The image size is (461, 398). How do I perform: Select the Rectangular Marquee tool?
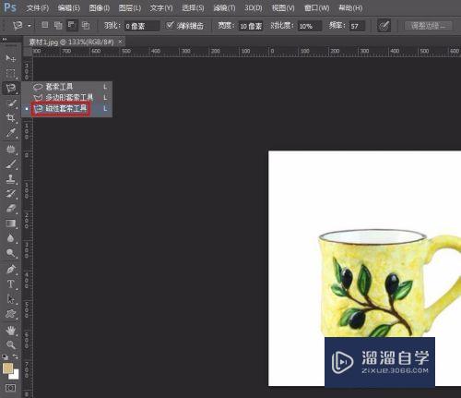(10, 73)
